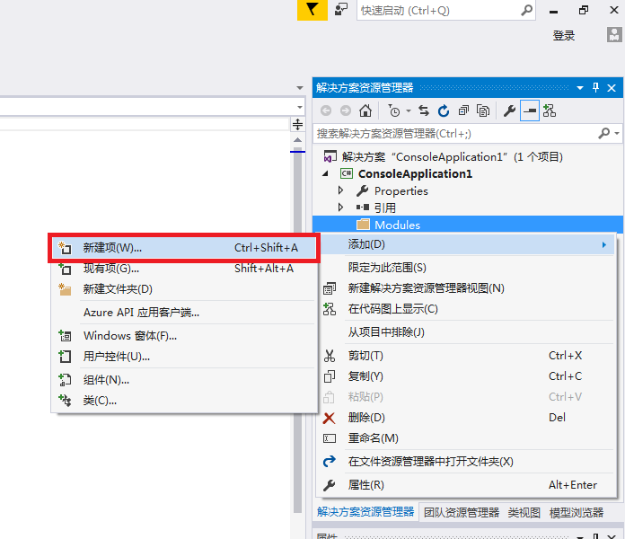Expand the Properties tree node

pos(340,190)
